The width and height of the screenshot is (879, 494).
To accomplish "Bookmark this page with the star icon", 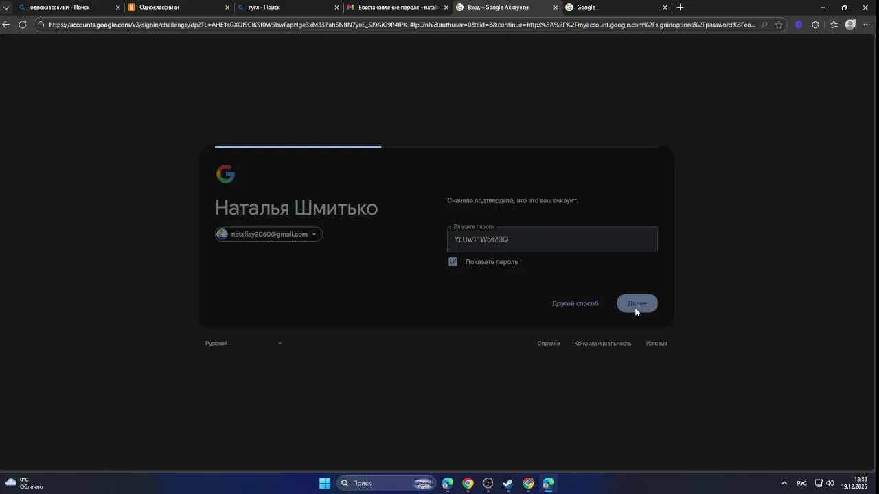I will point(779,25).
